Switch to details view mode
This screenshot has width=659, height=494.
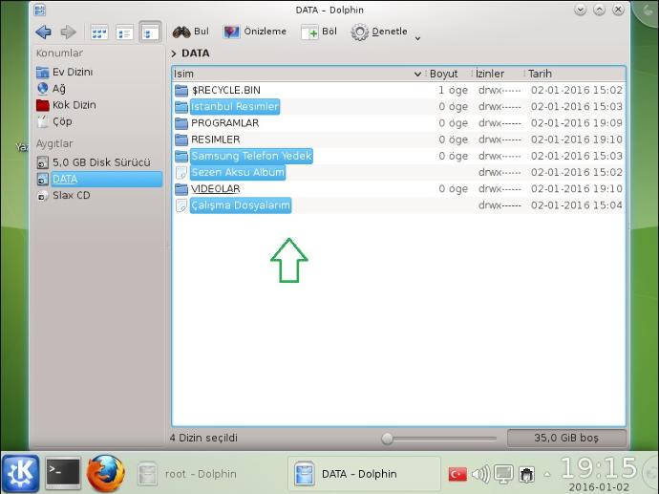click(x=150, y=32)
